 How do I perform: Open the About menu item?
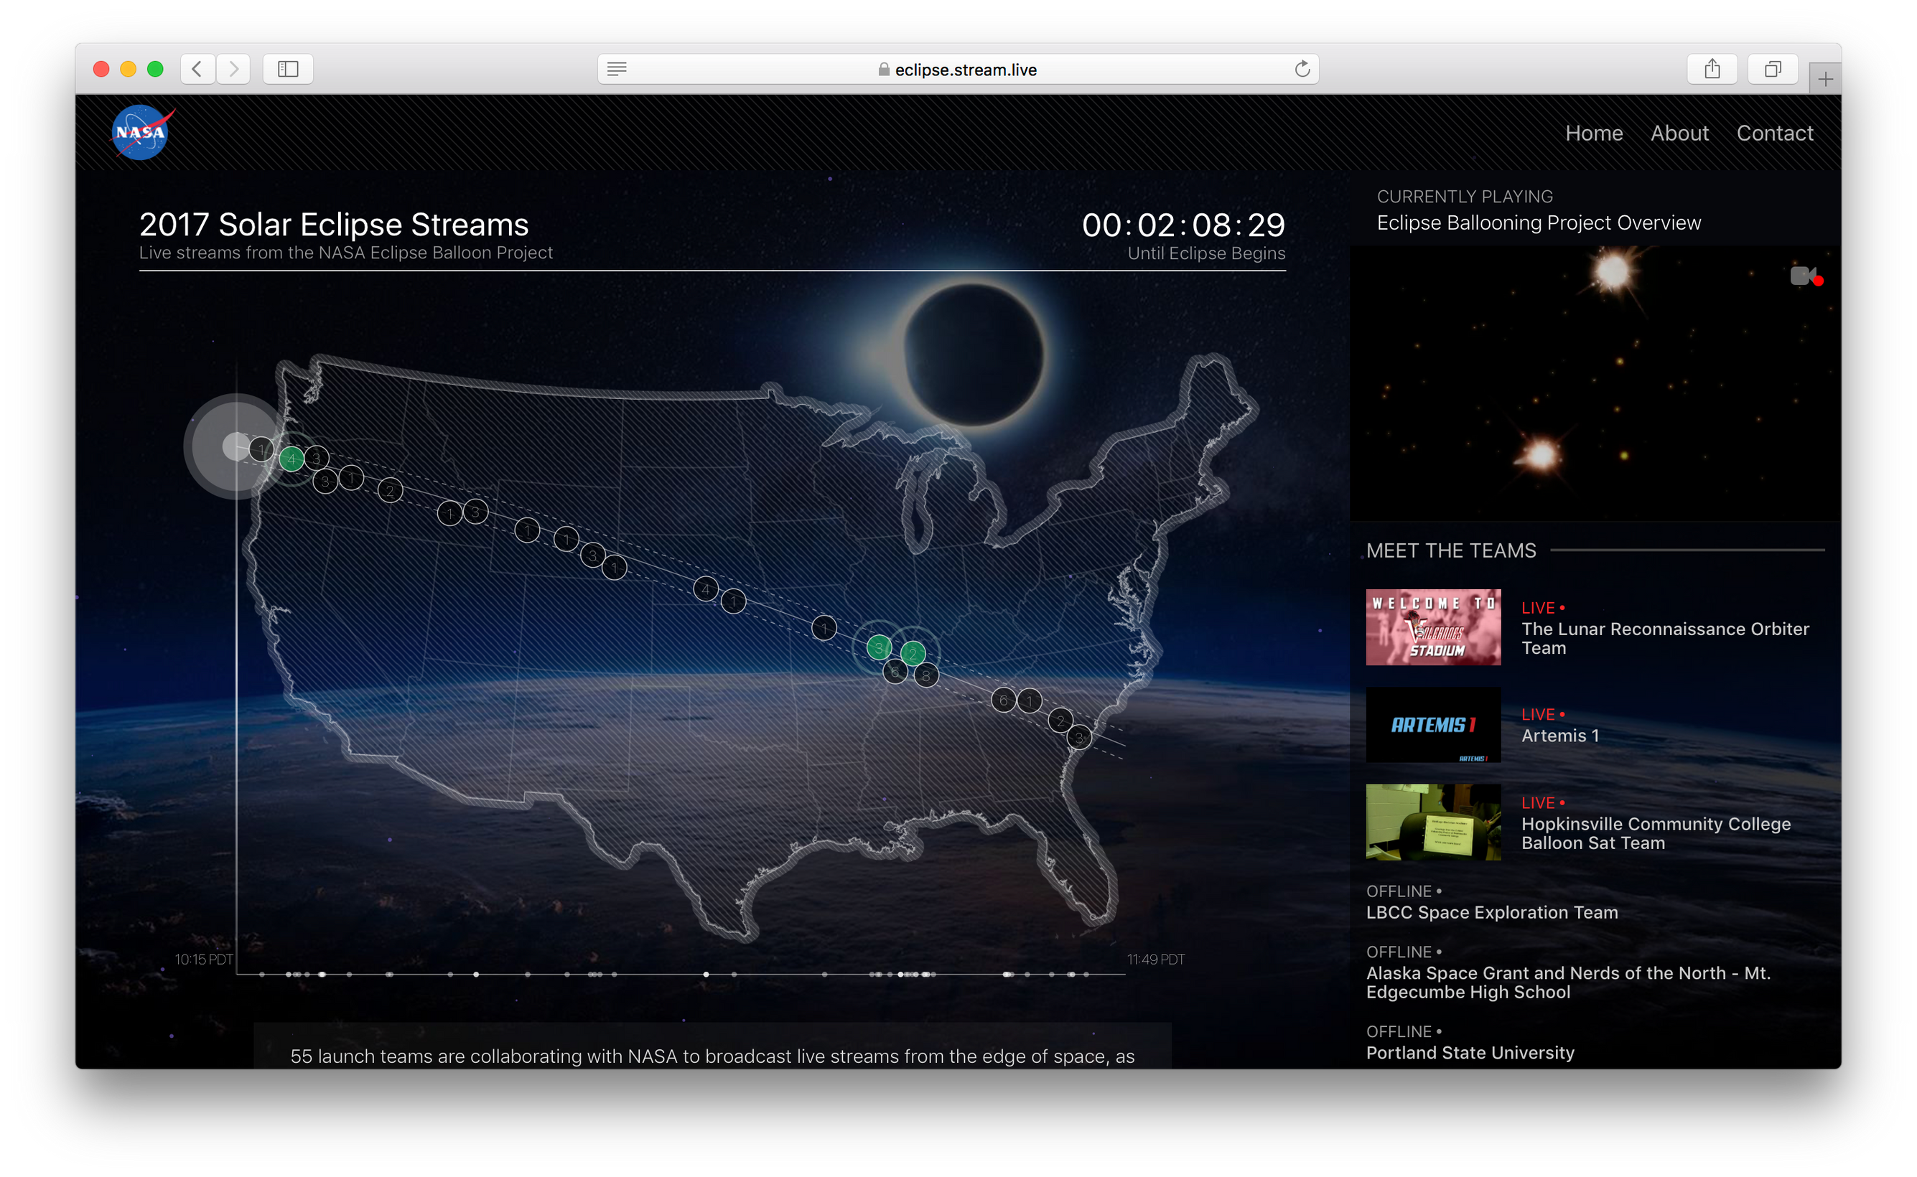1679,133
